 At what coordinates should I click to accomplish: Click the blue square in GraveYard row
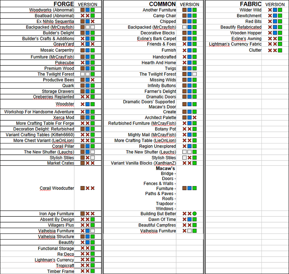tap(87, 44)
